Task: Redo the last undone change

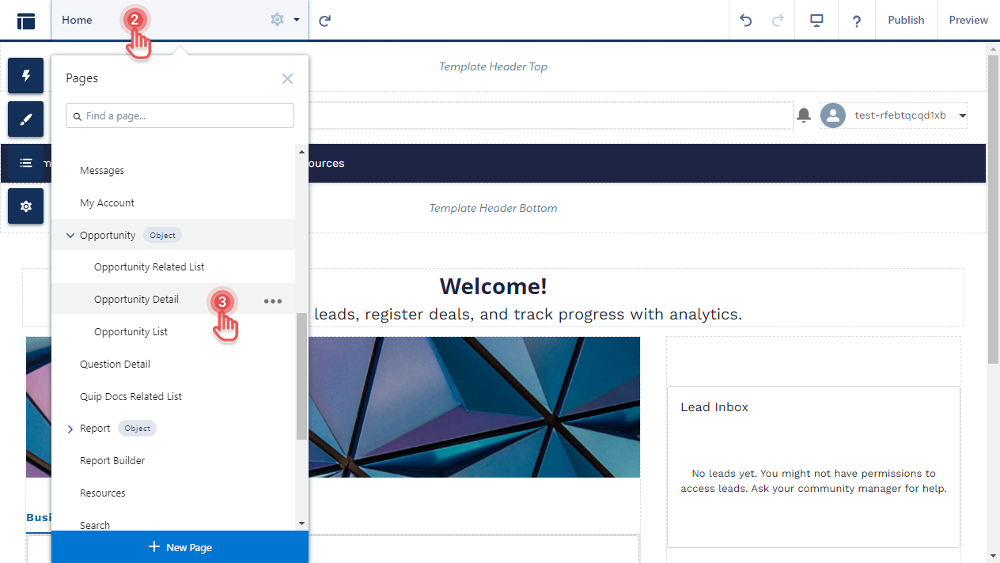Action: coord(780,21)
